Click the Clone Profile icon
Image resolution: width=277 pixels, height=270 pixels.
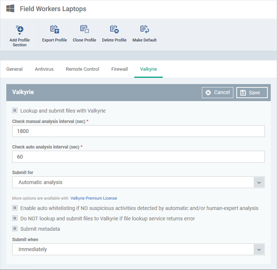84,29
